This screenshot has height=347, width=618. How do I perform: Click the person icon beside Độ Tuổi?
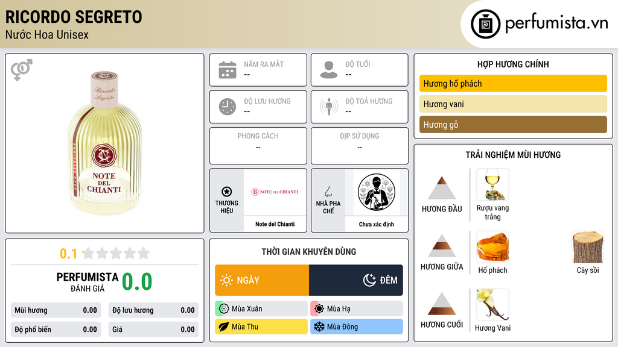coord(329,70)
